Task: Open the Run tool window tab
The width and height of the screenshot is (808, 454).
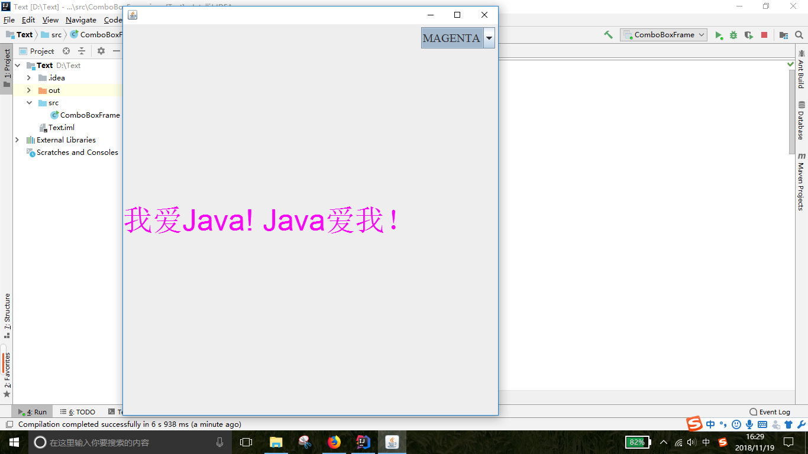Action: click(33, 411)
